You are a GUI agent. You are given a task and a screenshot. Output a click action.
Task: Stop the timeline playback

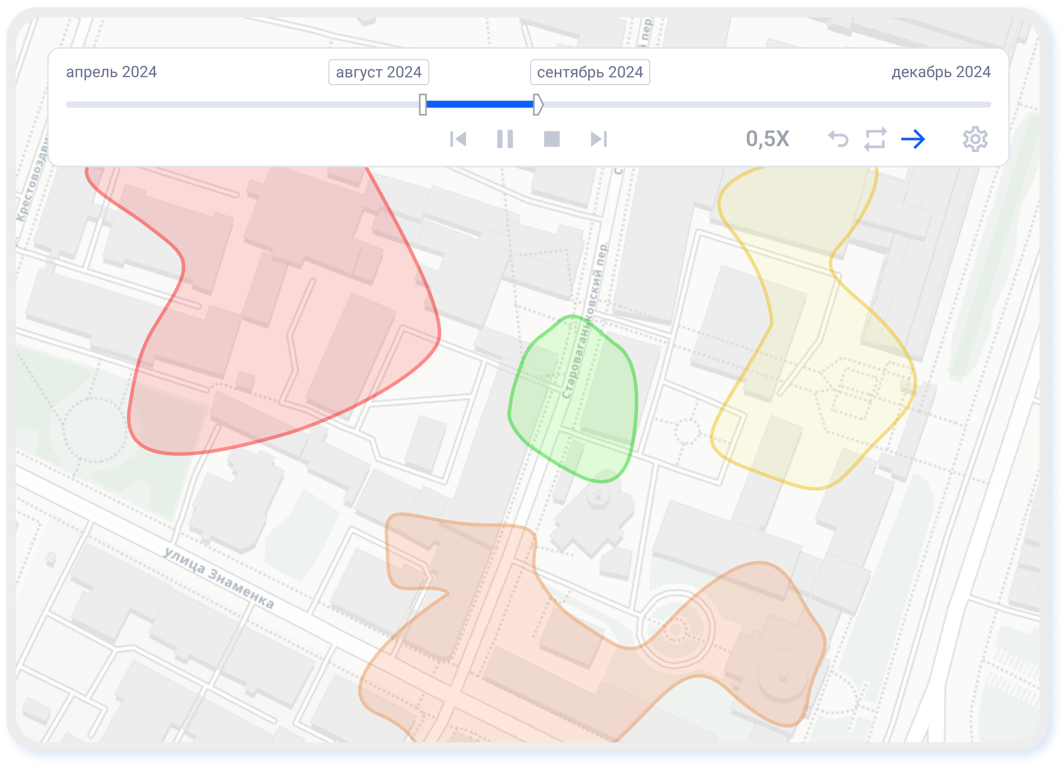[x=552, y=139]
